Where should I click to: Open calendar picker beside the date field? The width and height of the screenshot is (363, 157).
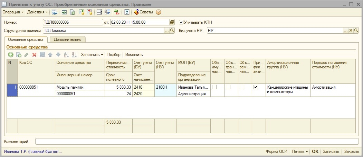pyautogui.click(x=172, y=22)
